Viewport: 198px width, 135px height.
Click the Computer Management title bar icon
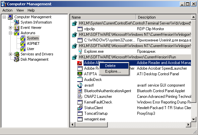tap(4, 4)
